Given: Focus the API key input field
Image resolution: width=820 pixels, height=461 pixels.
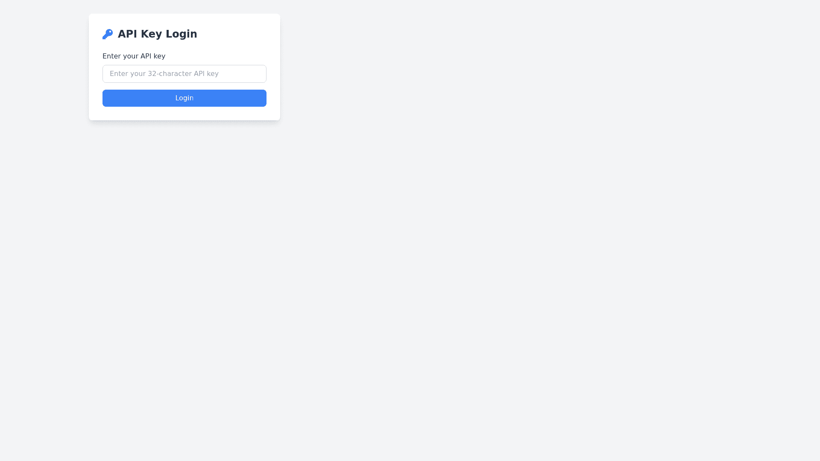Looking at the screenshot, I should coord(184,74).
